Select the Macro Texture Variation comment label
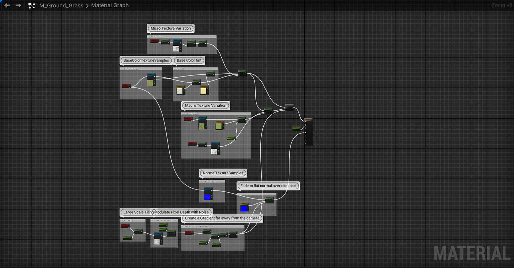 click(x=206, y=106)
